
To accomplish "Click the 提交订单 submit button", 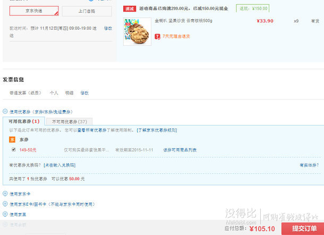I will 303,229.
